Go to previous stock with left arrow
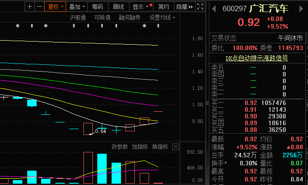The width and height of the screenshot is (308, 185). pyautogui.click(x=214, y=9)
